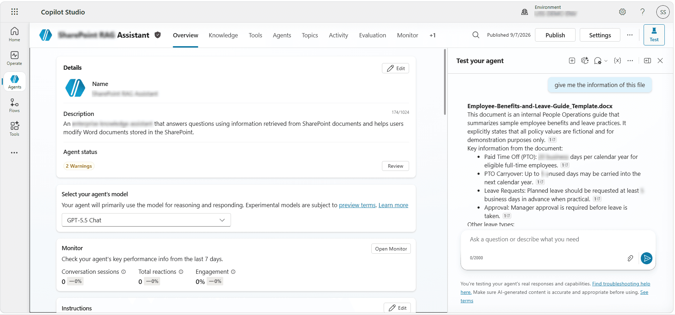Click the info icon beside Conversation sessions
The height and width of the screenshot is (315, 675).
123,272
